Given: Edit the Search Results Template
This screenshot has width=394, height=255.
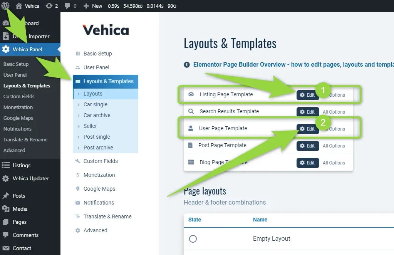Looking at the screenshot, I should click(308, 112).
